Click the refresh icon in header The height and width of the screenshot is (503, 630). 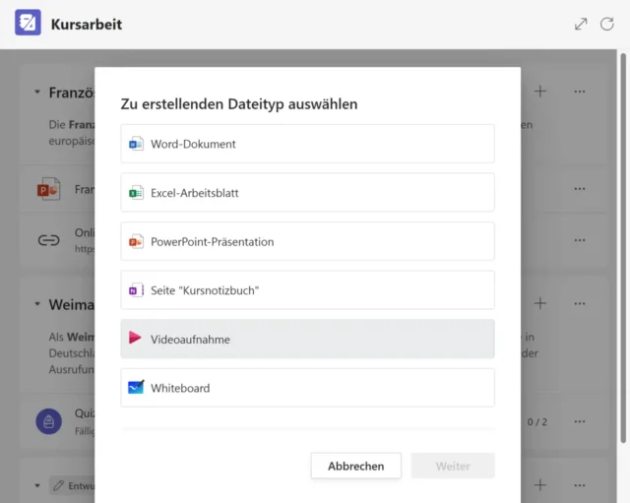[x=606, y=24]
